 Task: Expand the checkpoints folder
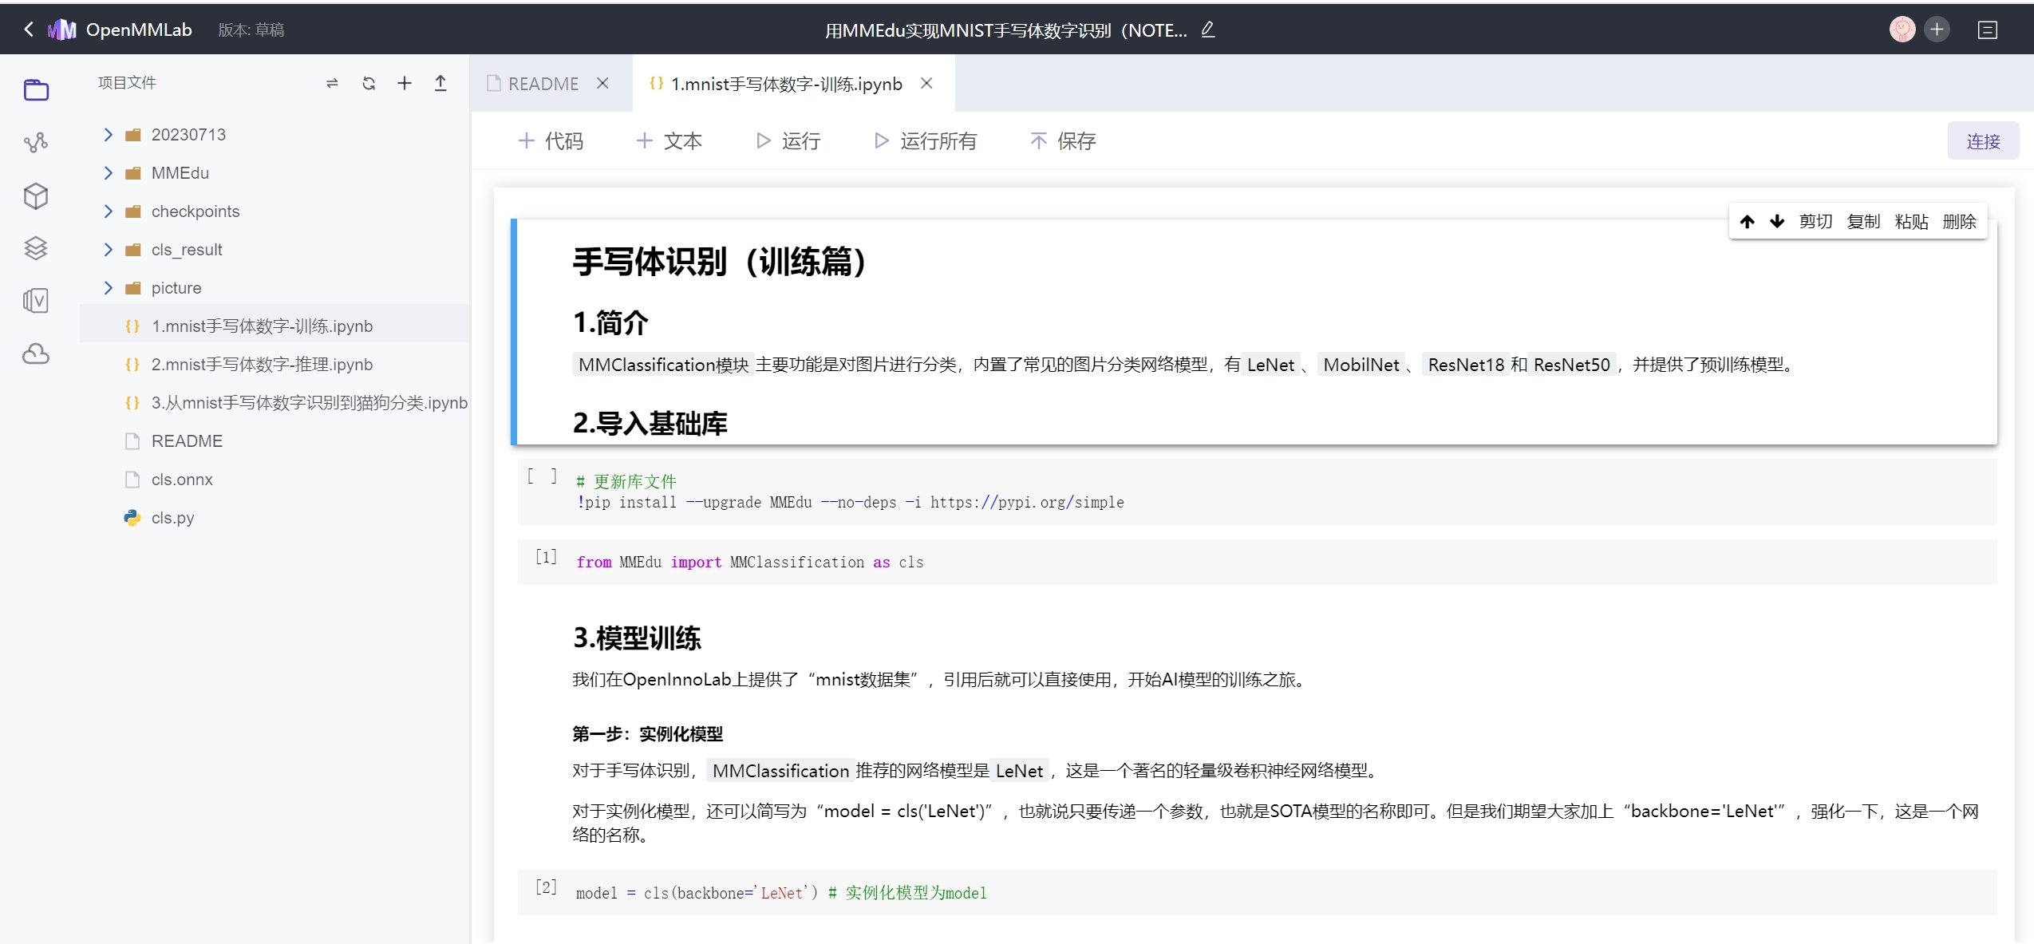(x=109, y=211)
